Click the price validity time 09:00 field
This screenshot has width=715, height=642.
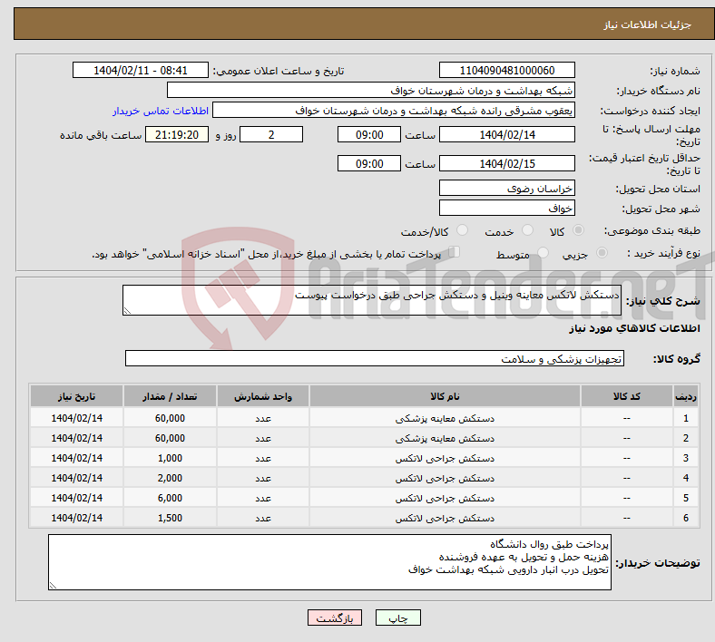tap(369, 163)
